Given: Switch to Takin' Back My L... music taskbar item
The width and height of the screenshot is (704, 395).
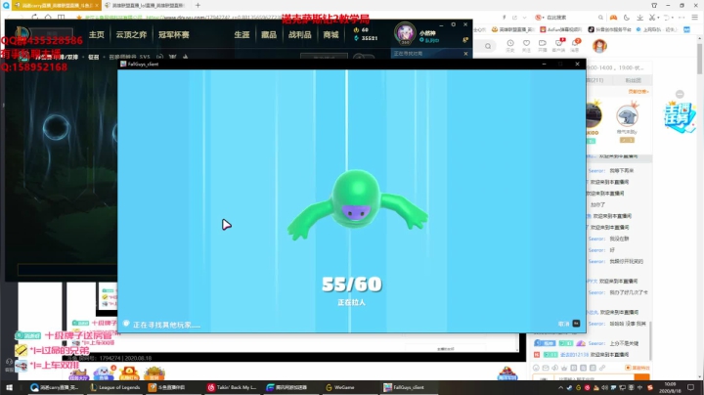Looking at the screenshot, I should [x=232, y=387].
